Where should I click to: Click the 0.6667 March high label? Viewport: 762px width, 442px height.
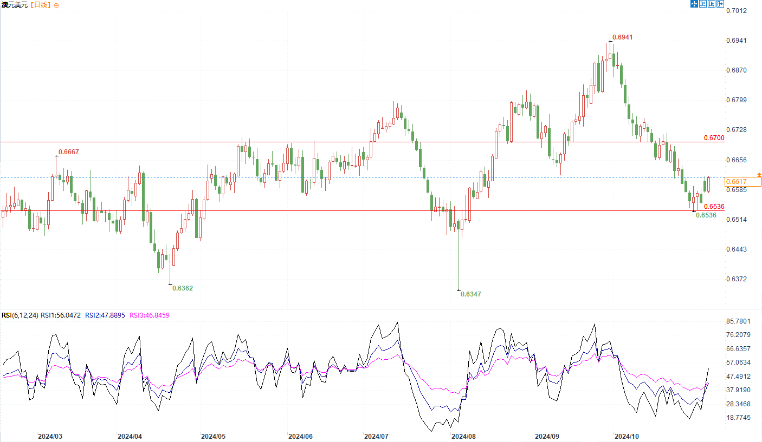[68, 152]
